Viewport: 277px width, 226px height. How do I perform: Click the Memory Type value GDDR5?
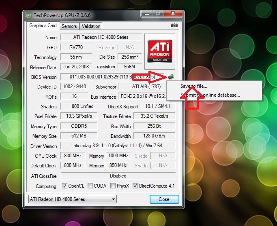[79, 126]
